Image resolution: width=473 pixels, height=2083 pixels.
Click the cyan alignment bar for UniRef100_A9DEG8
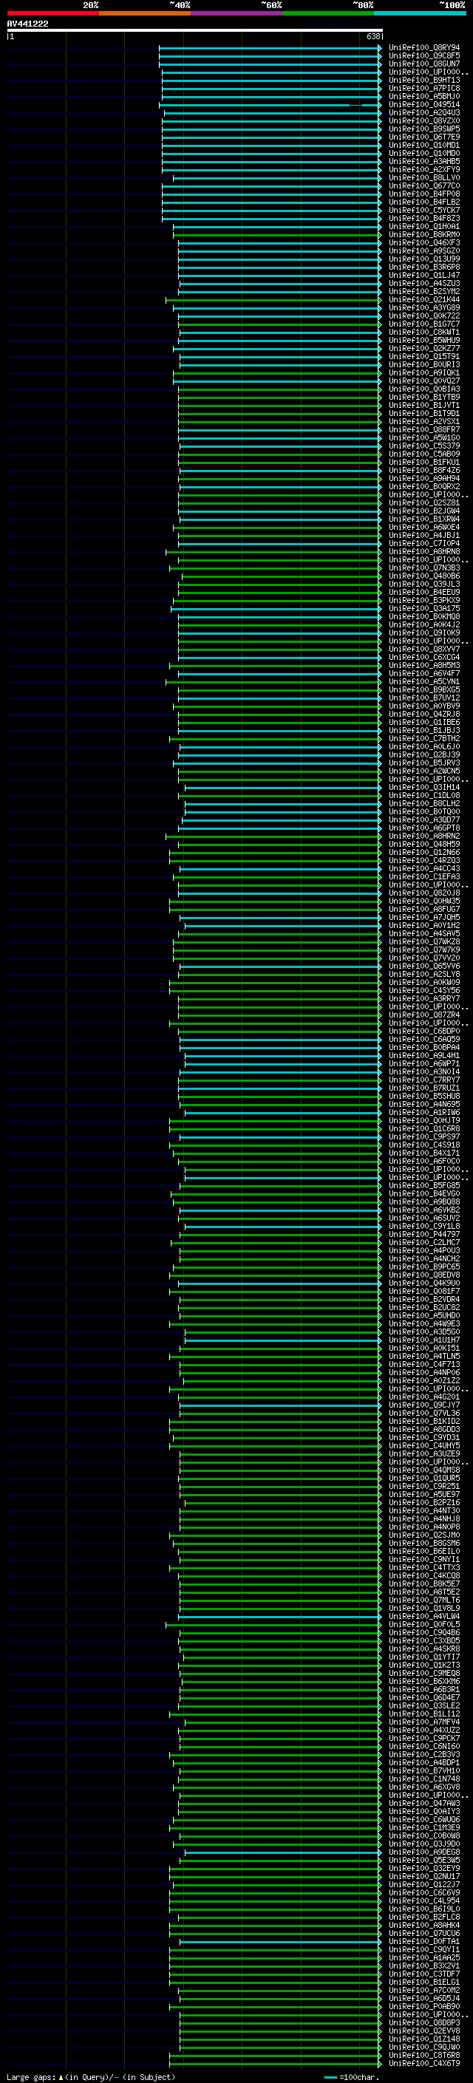coord(283,1852)
